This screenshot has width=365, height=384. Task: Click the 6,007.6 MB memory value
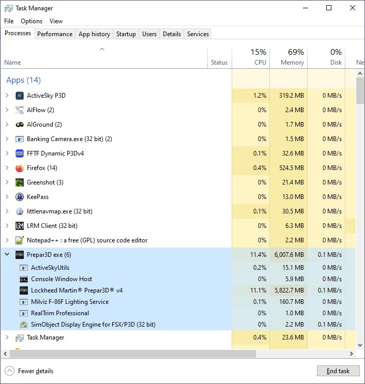point(289,255)
